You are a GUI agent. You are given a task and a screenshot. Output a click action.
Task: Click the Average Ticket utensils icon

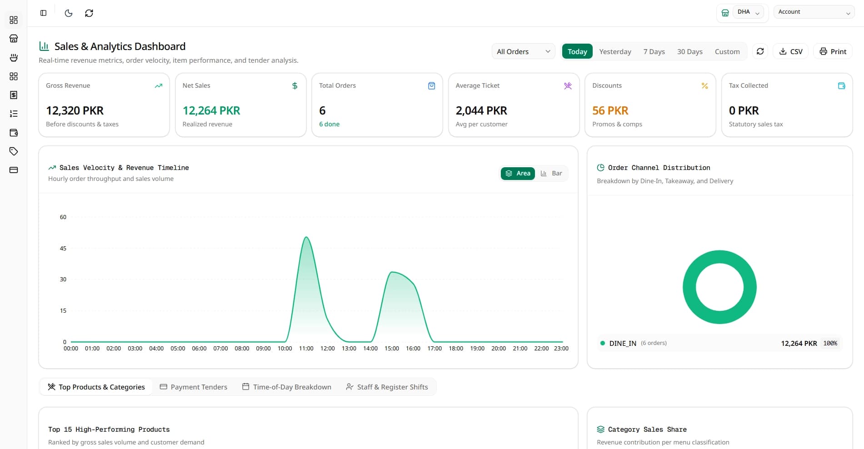pos(568,86)
